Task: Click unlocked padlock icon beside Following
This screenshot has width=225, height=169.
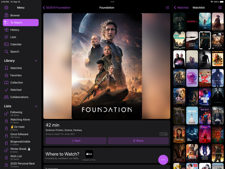Action: click(6, 113)
